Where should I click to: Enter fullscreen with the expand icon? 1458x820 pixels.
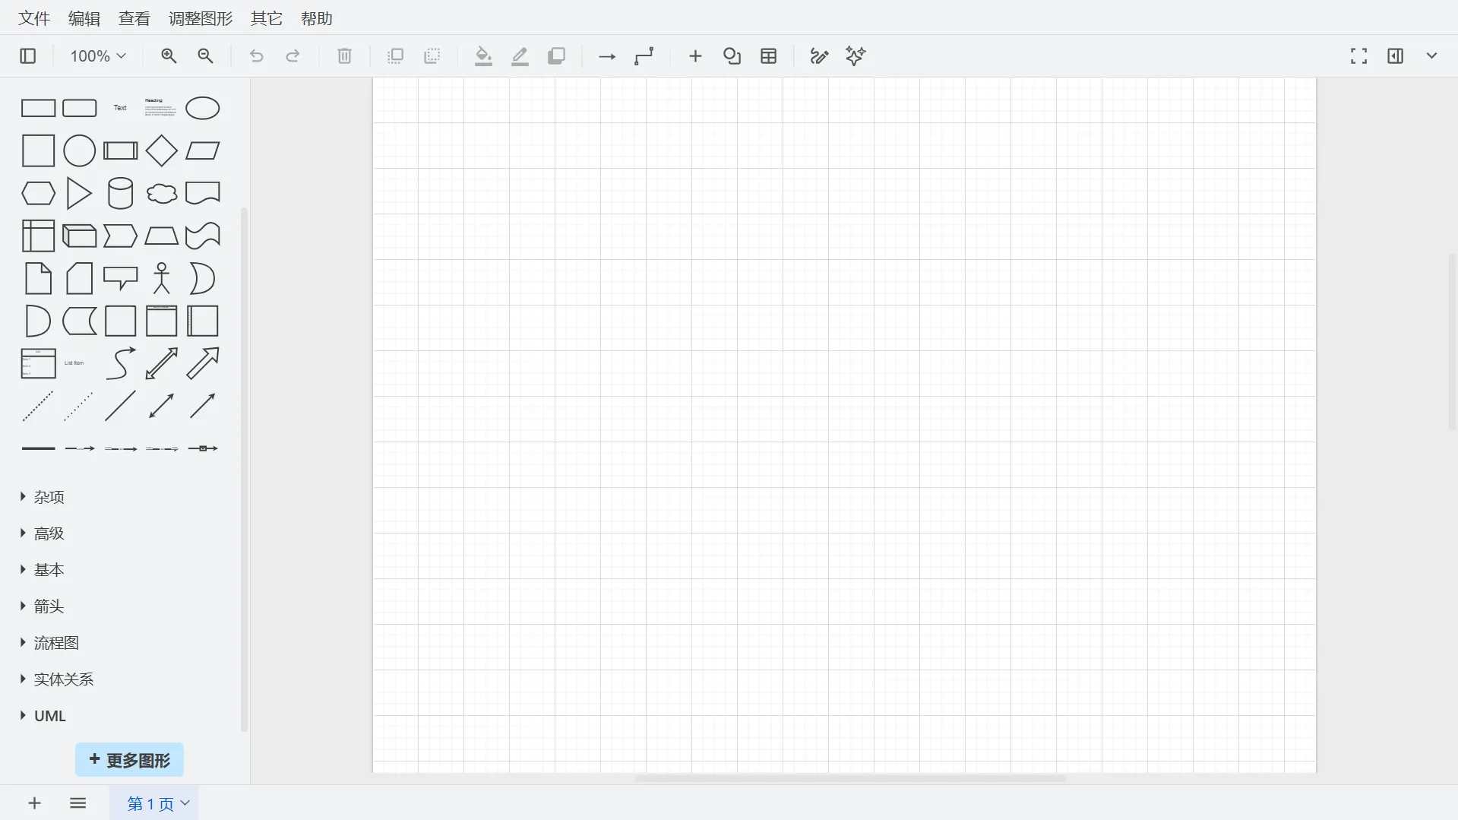1358,56
